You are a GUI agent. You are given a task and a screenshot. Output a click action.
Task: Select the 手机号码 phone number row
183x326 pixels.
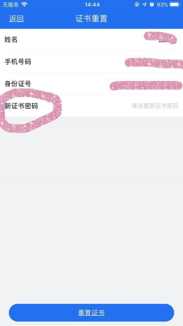(91, 61)
